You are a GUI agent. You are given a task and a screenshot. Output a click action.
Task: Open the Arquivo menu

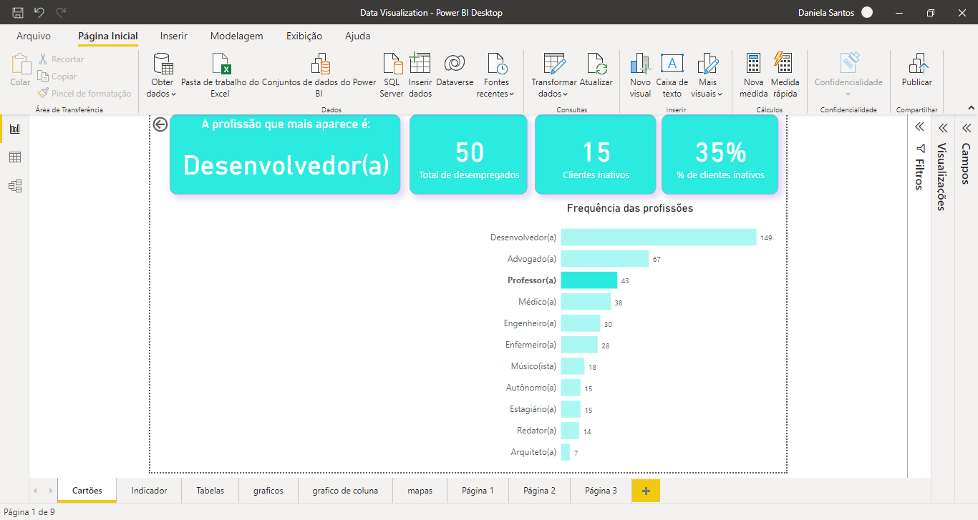point(34,36)
